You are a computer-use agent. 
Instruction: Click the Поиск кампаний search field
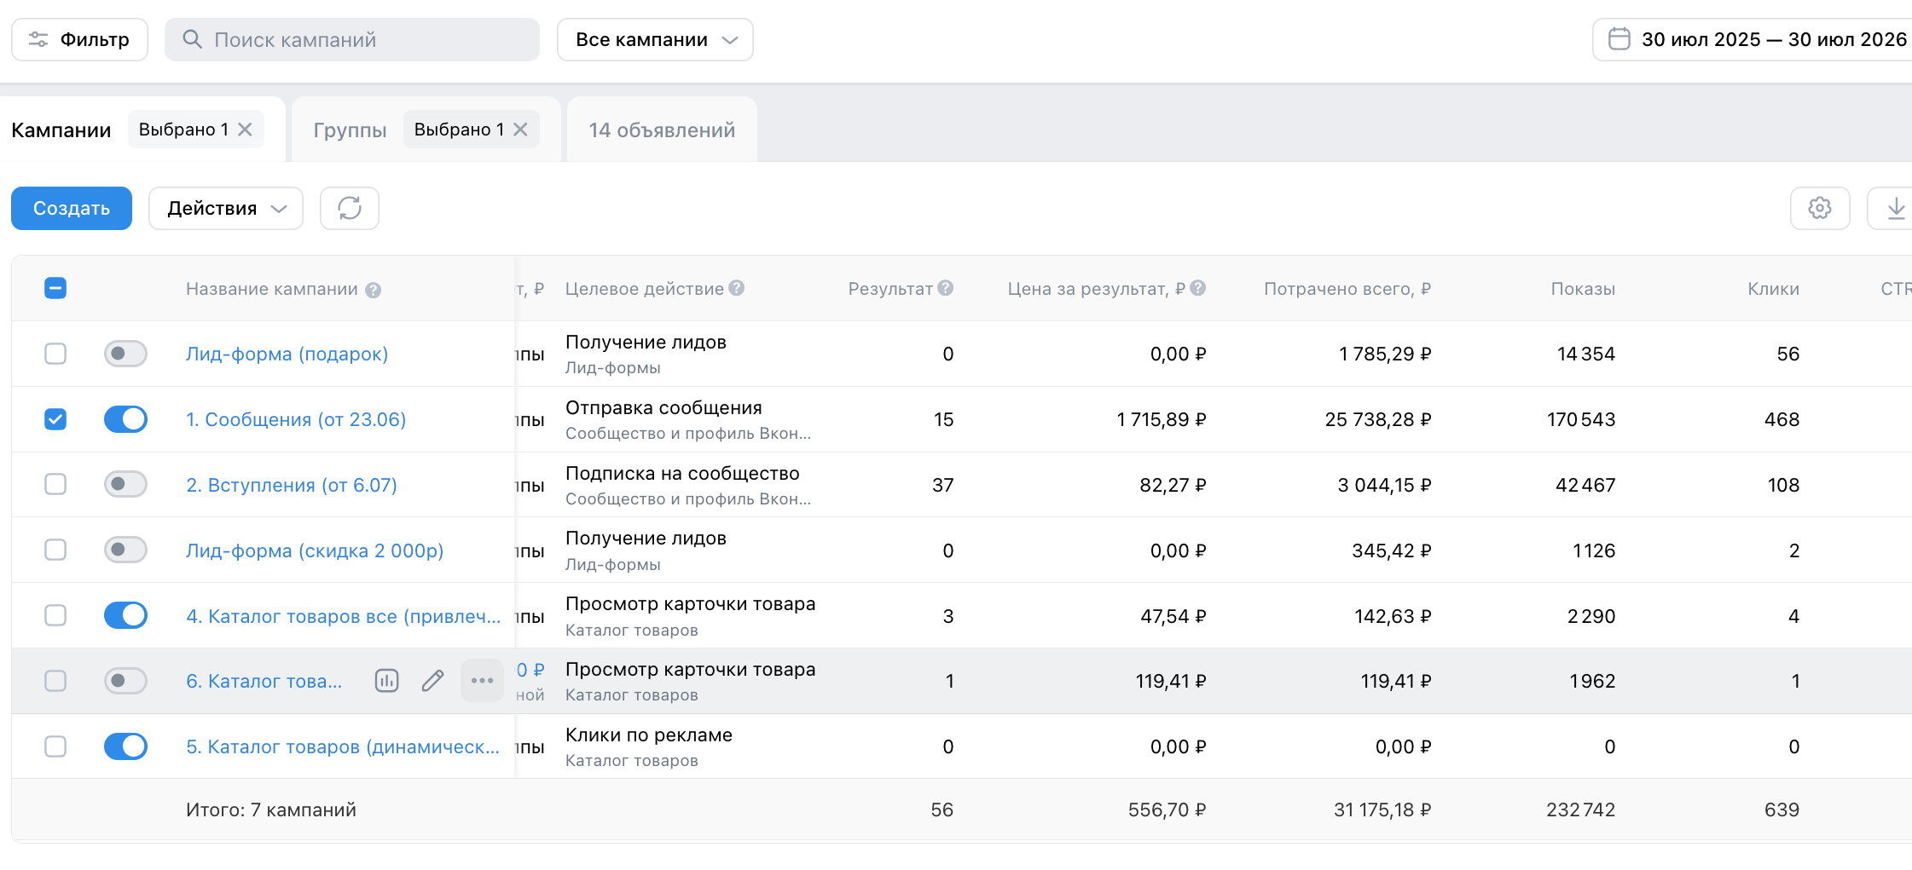pos(352,39)
